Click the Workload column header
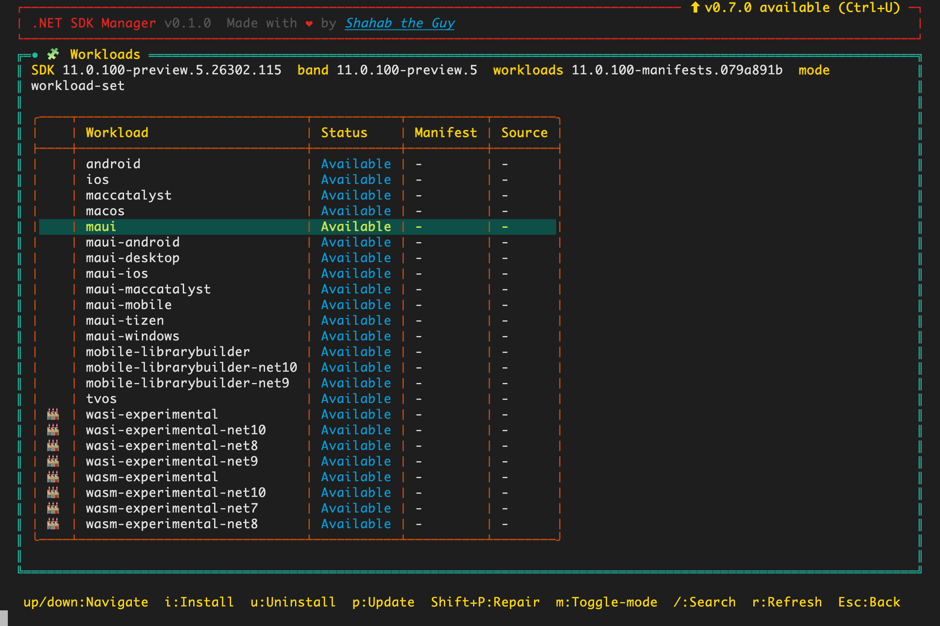The height and width of the screenshot is (626, 940). coord(117,133)
